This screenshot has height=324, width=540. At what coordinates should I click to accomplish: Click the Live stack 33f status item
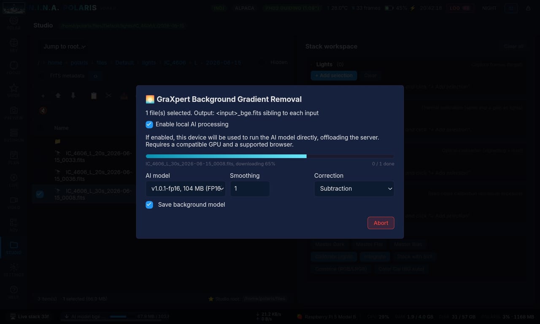pyautogui.click(x=30, y=316)
